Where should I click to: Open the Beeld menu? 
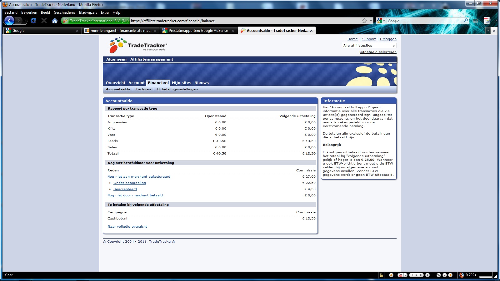click(45, 12)
